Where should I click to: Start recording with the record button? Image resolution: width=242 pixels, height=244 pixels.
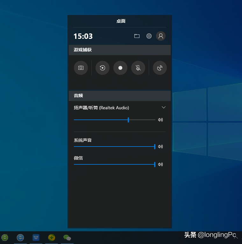pos(120,68)
